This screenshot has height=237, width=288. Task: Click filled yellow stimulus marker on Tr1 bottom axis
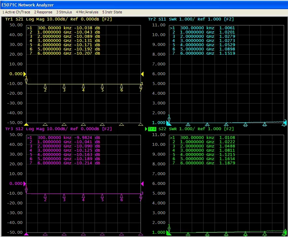(26, 124)
